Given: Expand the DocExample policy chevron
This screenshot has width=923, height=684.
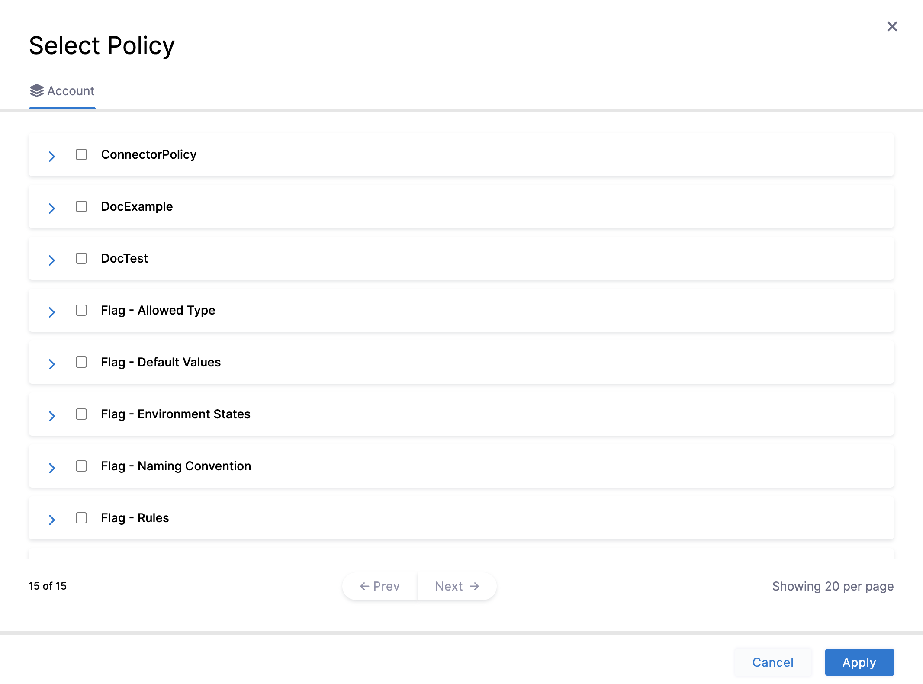Looking at the screenshot, I should pos(52,208).
